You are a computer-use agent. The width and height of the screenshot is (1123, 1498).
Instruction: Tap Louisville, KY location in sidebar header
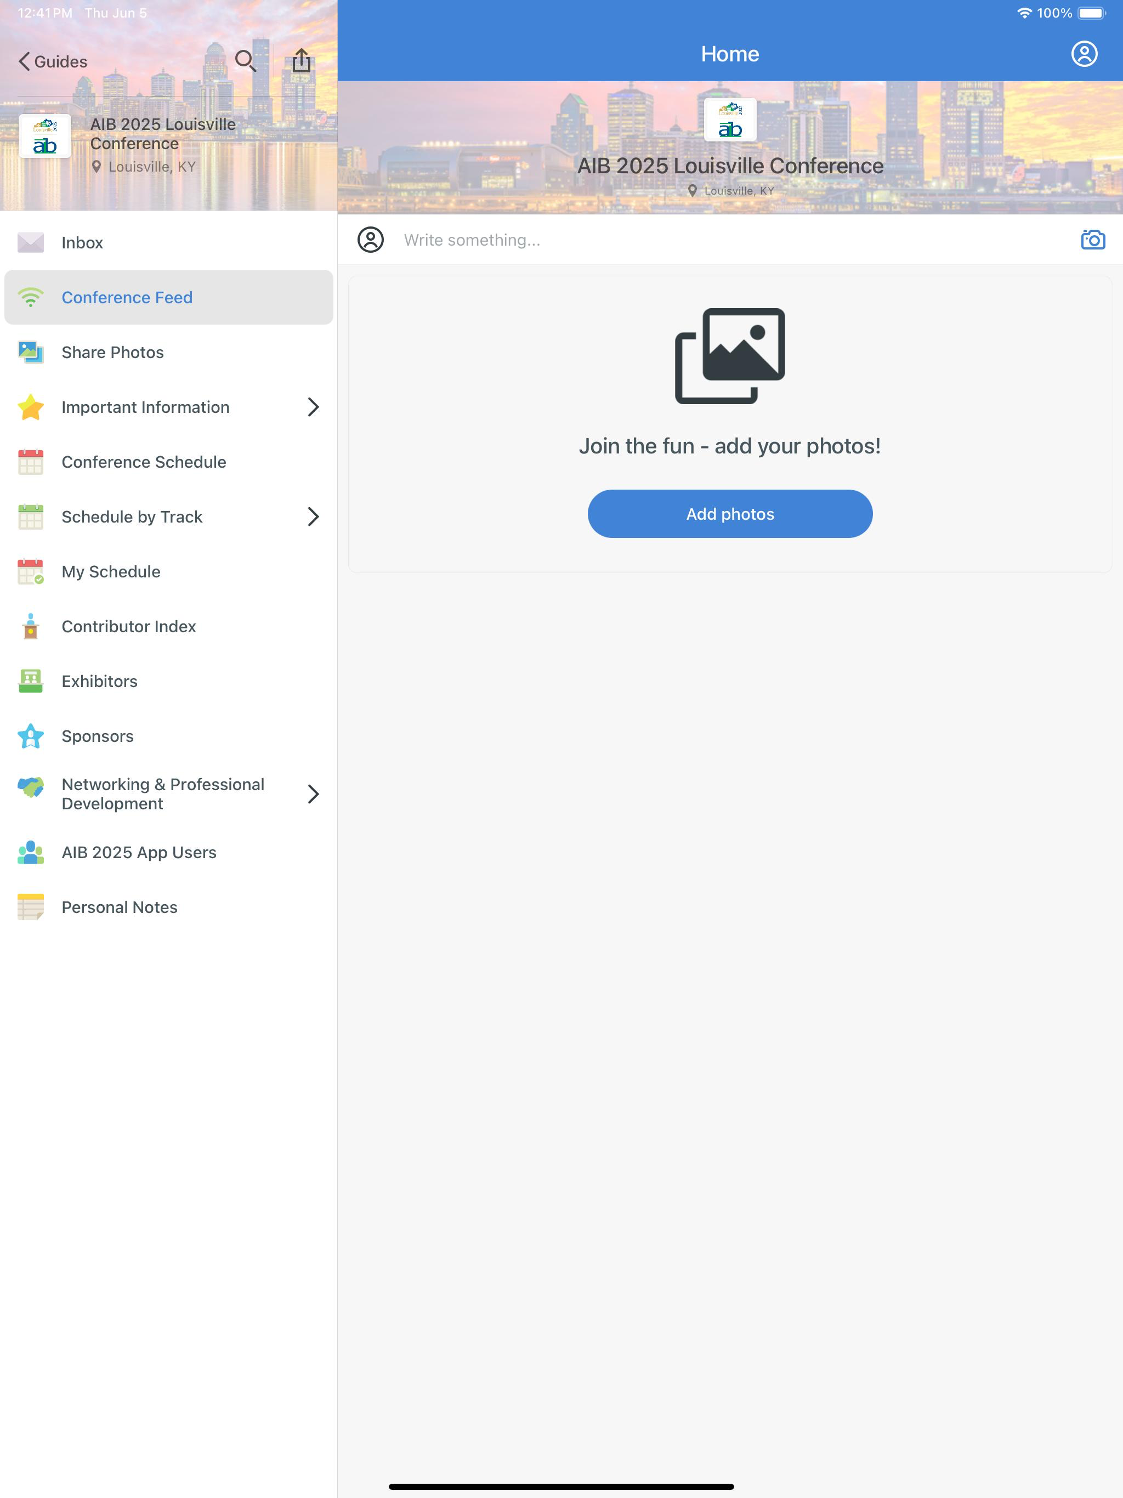[144, 167]
